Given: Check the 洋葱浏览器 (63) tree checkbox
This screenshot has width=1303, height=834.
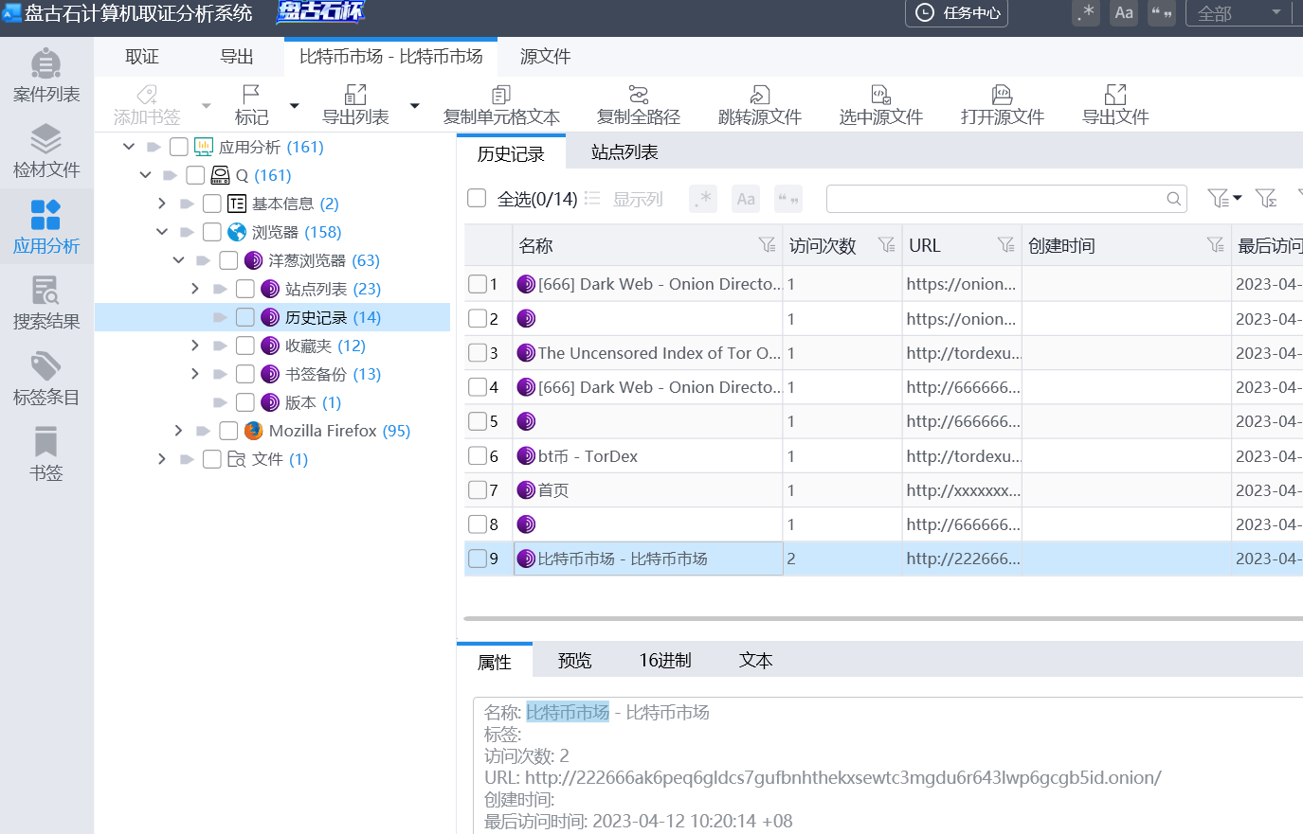Looking at the screenshot, I should (x=228, y=260).
